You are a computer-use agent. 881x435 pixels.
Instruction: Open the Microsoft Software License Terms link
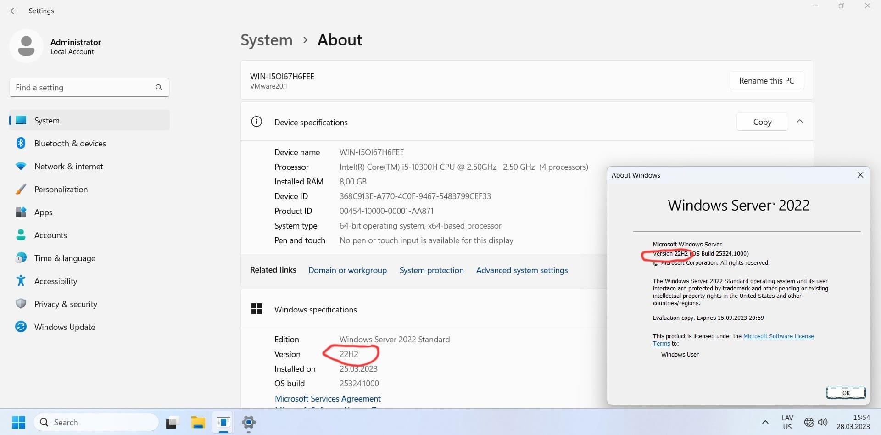coord(778,336)
